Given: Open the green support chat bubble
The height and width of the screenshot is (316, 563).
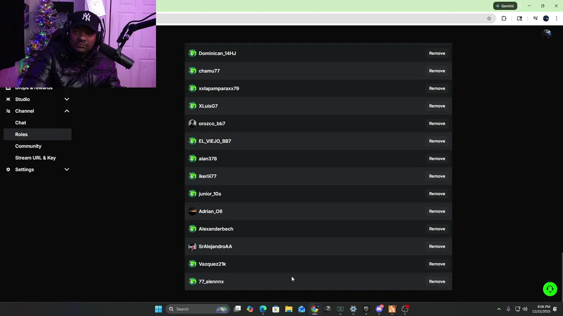Looking at the screenshot, I should pos(550,289).
